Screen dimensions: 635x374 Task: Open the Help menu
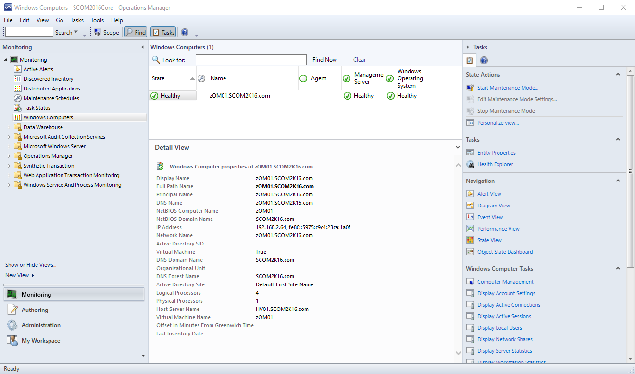pos(117,20)
